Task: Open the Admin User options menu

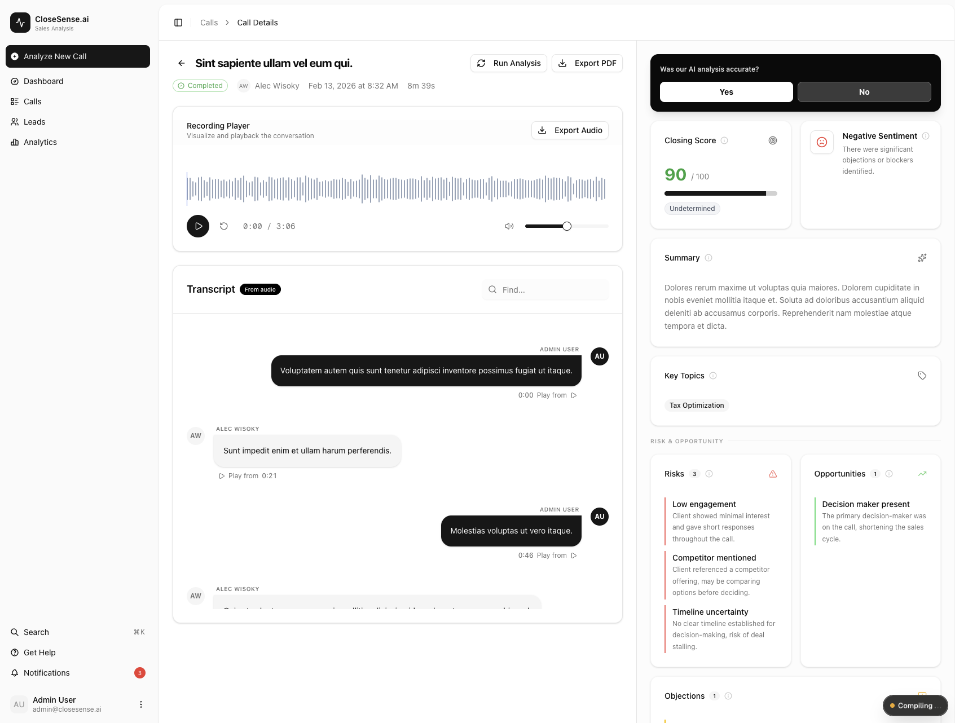Action: tap(141, 704)
